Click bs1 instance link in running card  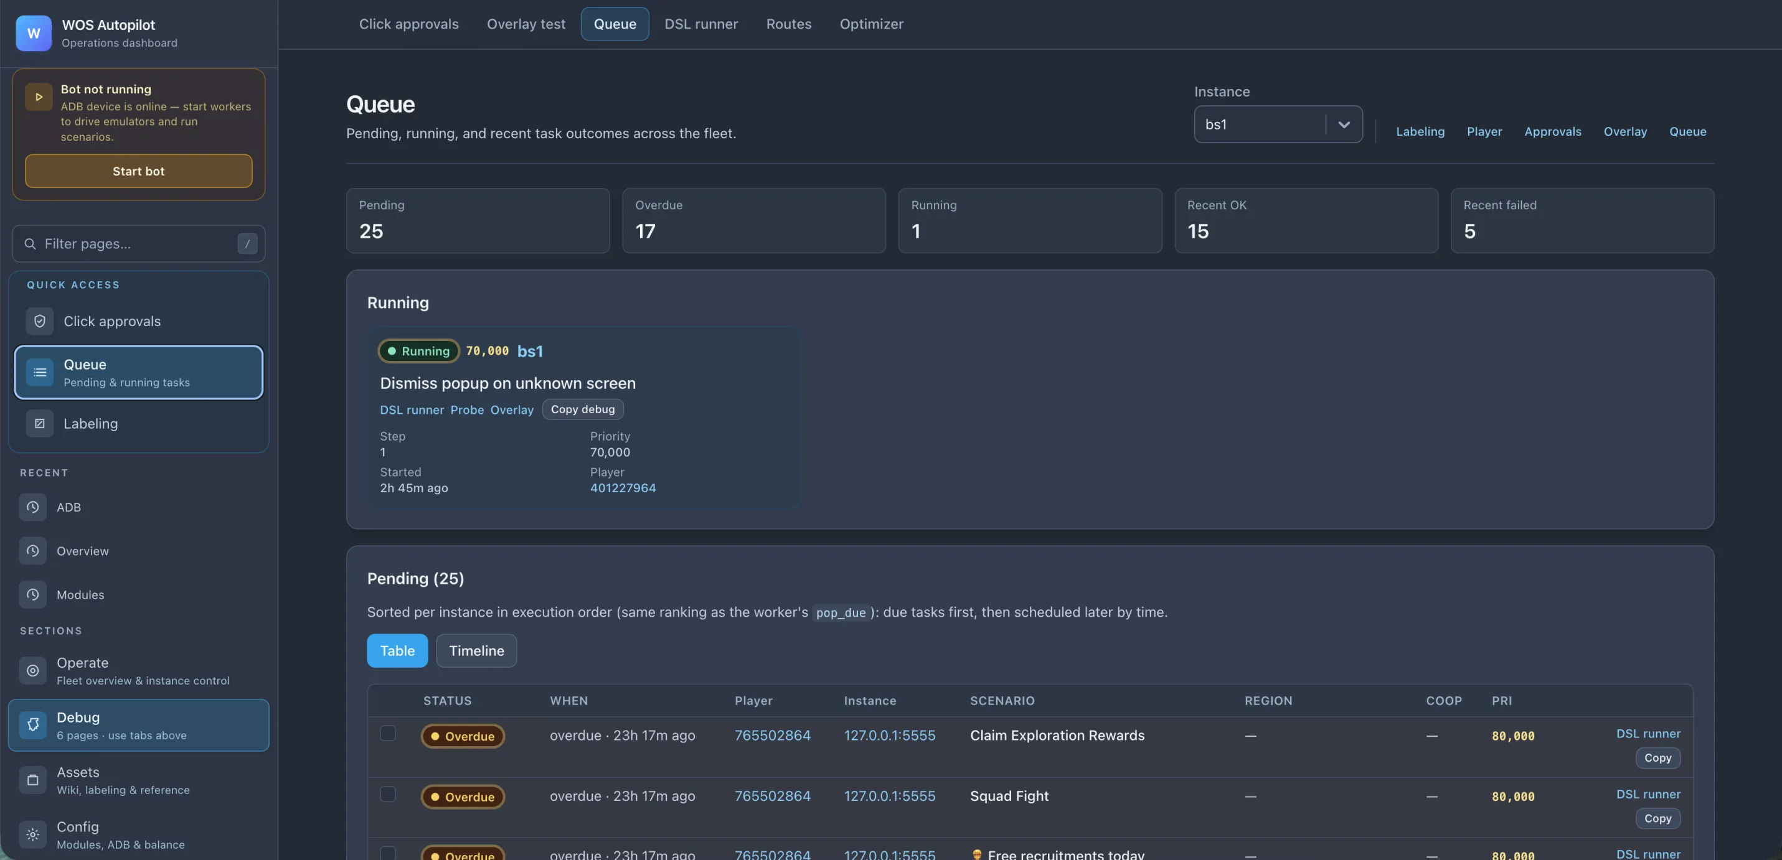(x=530, y=351)
